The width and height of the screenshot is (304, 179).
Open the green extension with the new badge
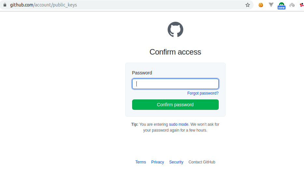coord(281,5)
